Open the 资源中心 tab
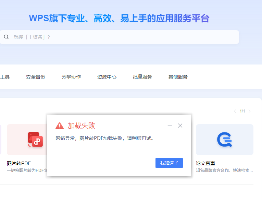This screenshot has width=262, height=200. pyautogui.click(x=107, y=77)
